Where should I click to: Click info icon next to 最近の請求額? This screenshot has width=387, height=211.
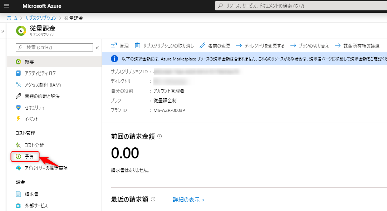pos(153,199)
